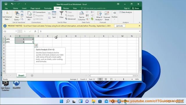Select cell A2 containing OTC
Viewport: 186px width, 105px height.
click(x=10, y=42)
